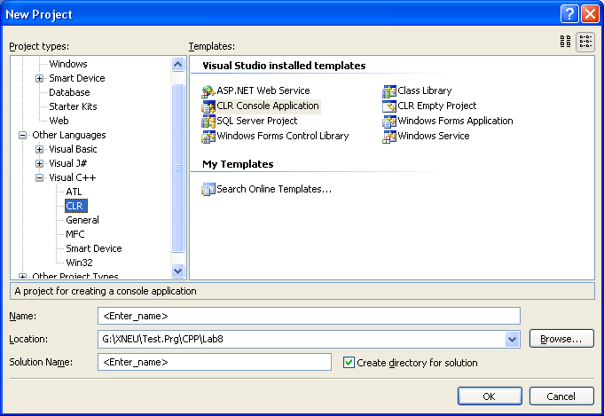
Task: Click the Cancel button
Action: coord(561,396)
